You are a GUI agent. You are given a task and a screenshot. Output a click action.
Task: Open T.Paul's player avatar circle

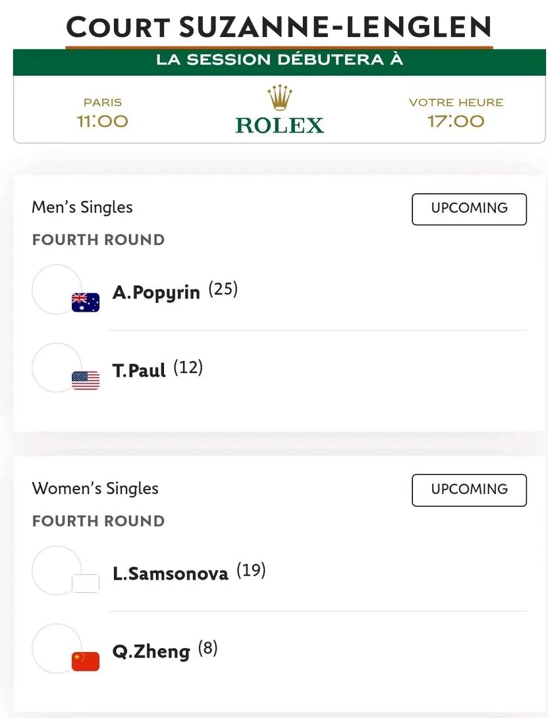click(57, 368)
